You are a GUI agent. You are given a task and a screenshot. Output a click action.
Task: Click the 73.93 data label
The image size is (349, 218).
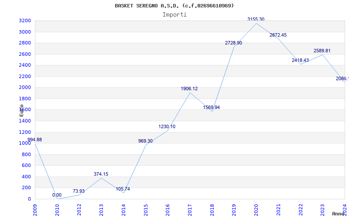[79, 191]
